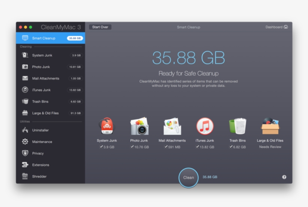Open the Smart Cleanup monitor icon in sidebar
This screenshot has height=207, width=308.
[25, 38]
